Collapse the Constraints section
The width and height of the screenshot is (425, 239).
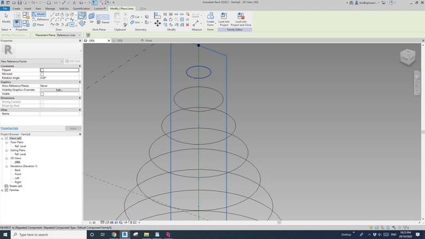80,66
